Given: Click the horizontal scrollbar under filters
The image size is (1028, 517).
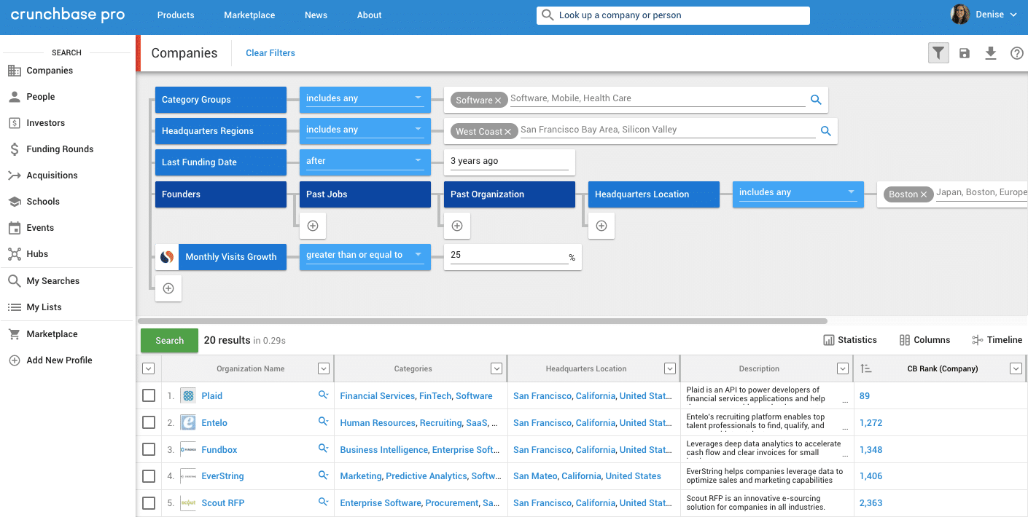Looking at the screenshot, I should (x=483, y=321).
